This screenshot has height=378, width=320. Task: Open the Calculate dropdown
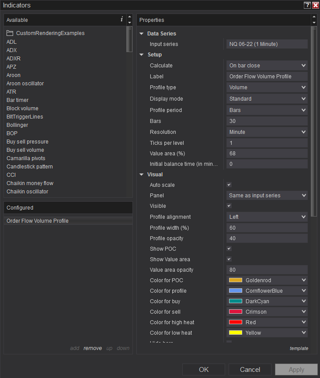(x=267, y=66)
